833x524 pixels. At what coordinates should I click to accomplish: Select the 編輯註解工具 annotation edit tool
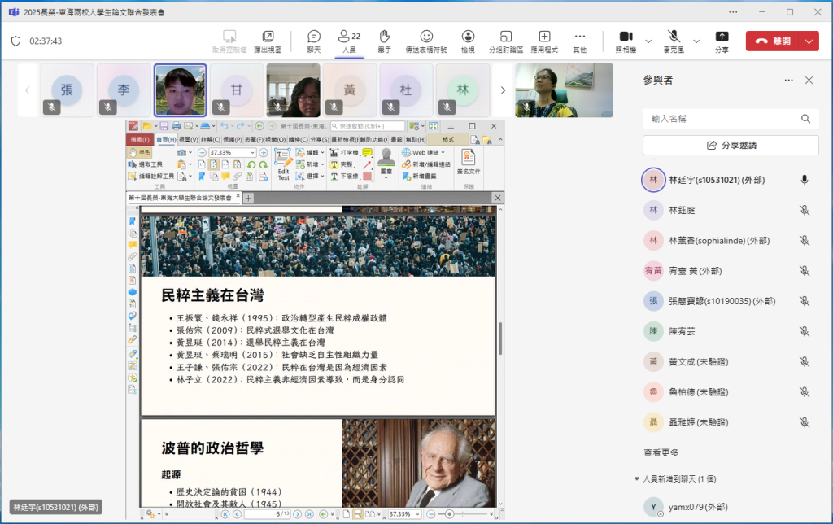pyautogui.click(x=151, y=177)
